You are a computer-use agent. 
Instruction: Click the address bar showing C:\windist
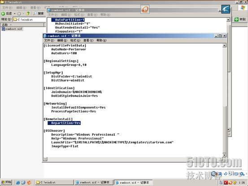coord(29,19)
